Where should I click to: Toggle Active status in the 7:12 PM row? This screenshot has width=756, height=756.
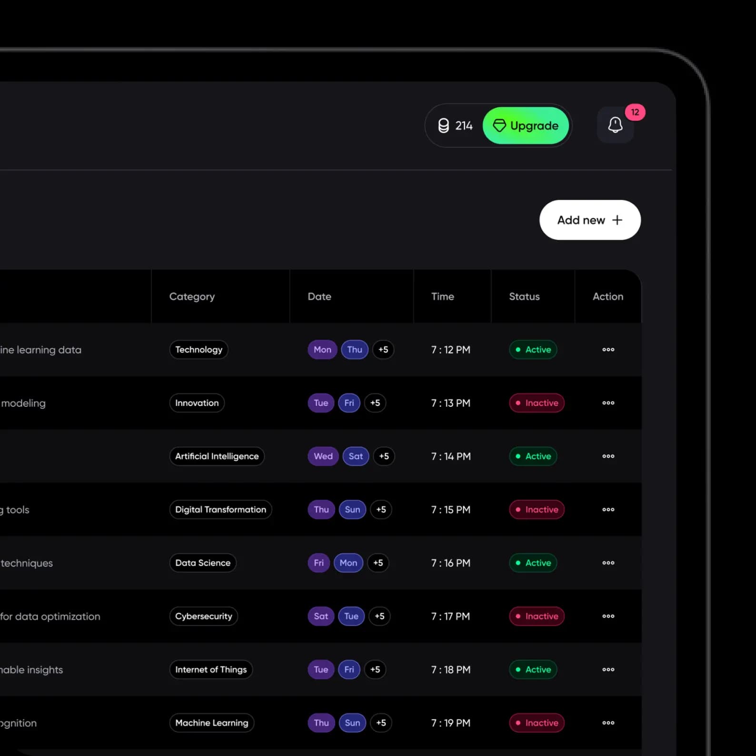pos(533,350)
